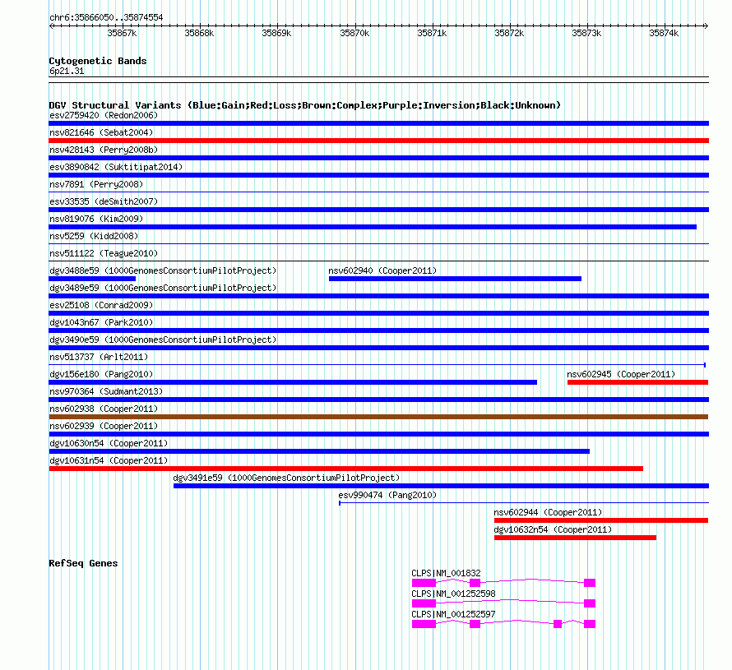Click the nsv5259 (Kidd2008) label
The image size is (732, 670).
[94, 236]
